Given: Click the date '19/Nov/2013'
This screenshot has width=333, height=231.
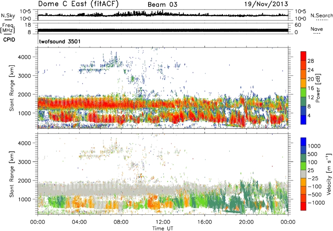Looking at the screenshot, I should click(266, 4).
